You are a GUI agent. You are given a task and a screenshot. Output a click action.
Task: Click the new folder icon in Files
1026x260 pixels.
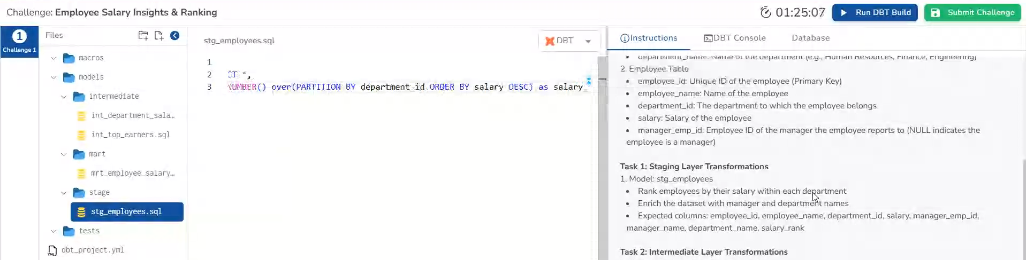(x=143, y=36)
